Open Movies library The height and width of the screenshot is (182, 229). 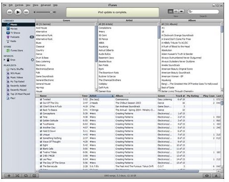[14, 29]
